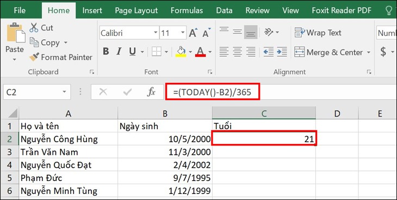
Task: Toggle Bold formatting
Action: pyautogui.click(x=106, y=52)
